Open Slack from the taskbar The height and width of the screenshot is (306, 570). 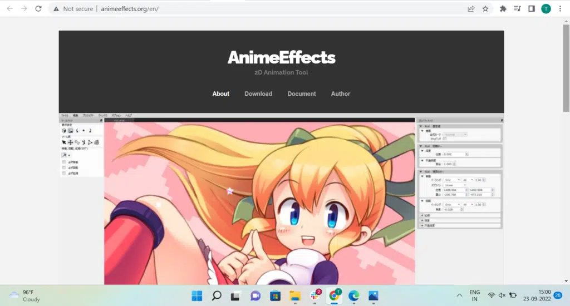[x=315, y=296]
